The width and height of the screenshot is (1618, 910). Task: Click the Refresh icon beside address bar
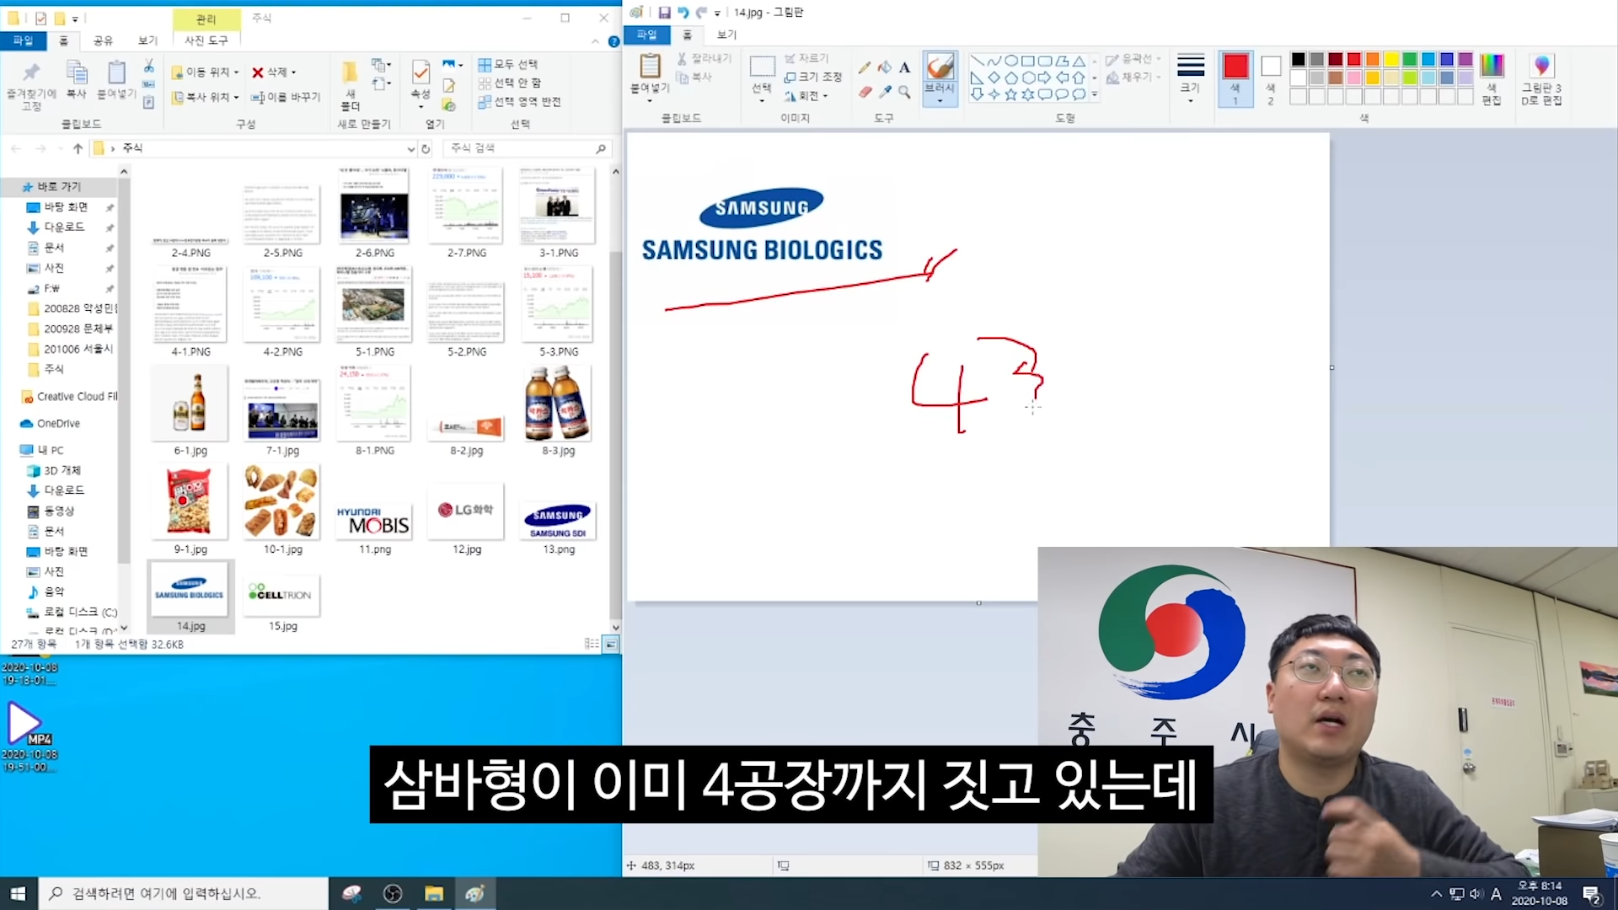coord(426,148)
